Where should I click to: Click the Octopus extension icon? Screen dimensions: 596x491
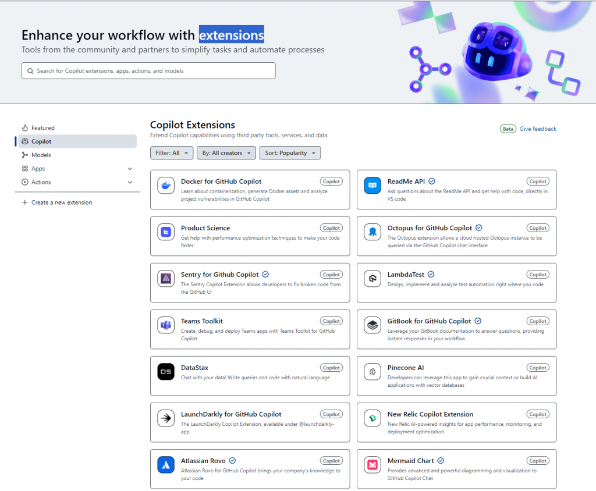(x=372, y=232)
